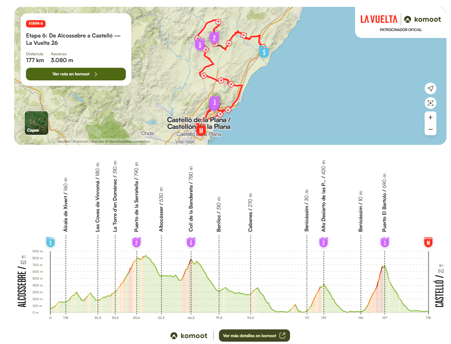Viewport: 451px width, 344px height.
Task: Click 'La Torre d'en Doménec / 310 m' label
Action: (115, 196)
